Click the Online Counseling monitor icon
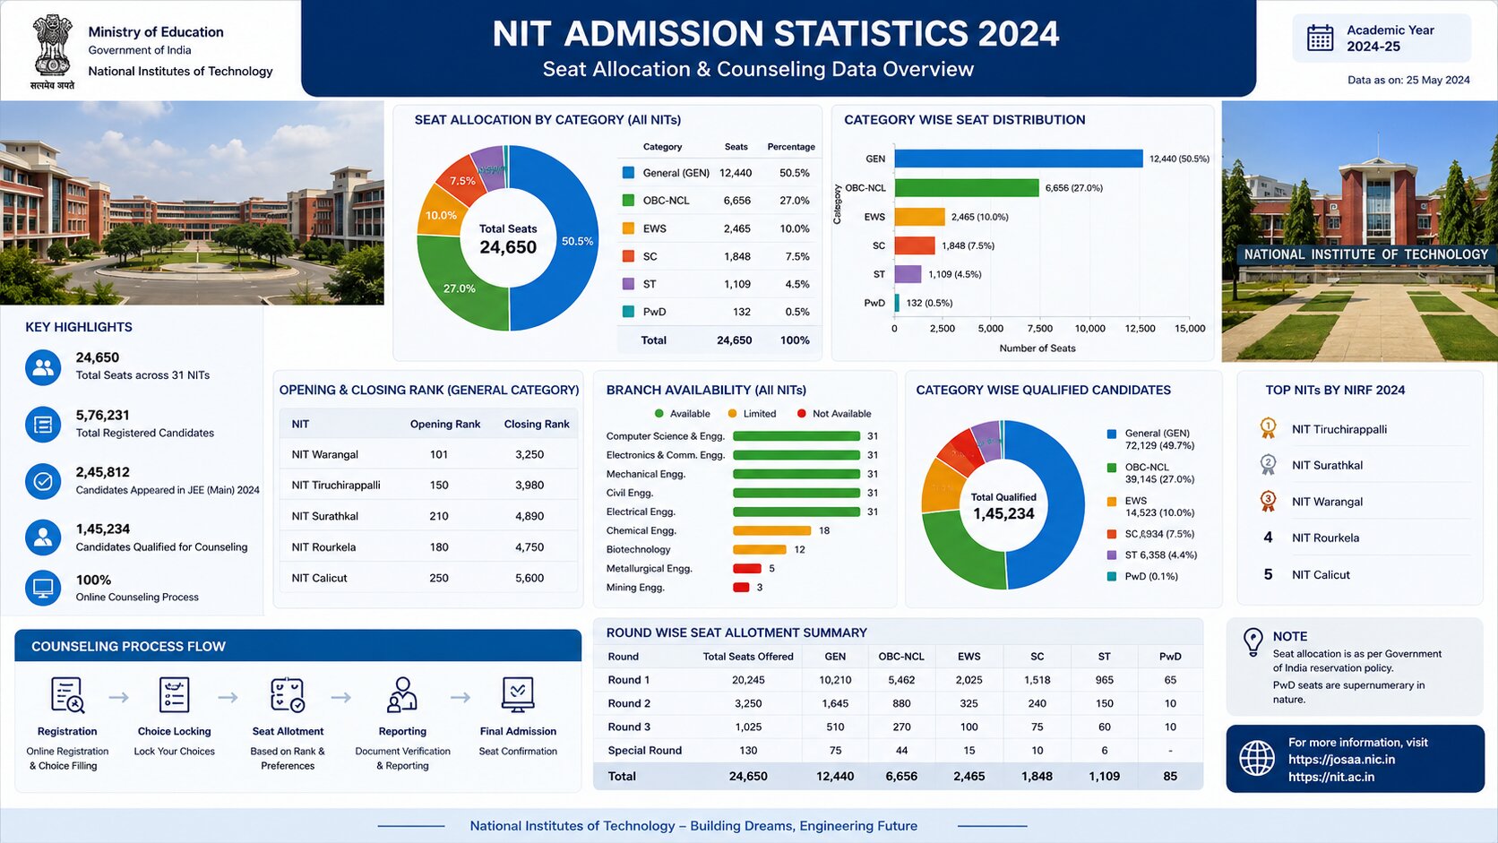 [43, 589]
